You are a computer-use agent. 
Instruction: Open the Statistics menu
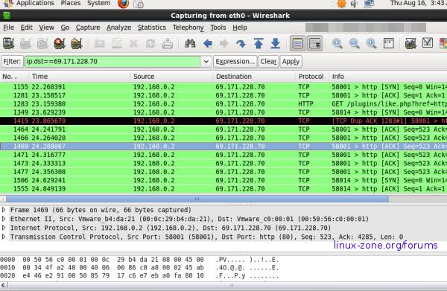click(x=152, y=28)
